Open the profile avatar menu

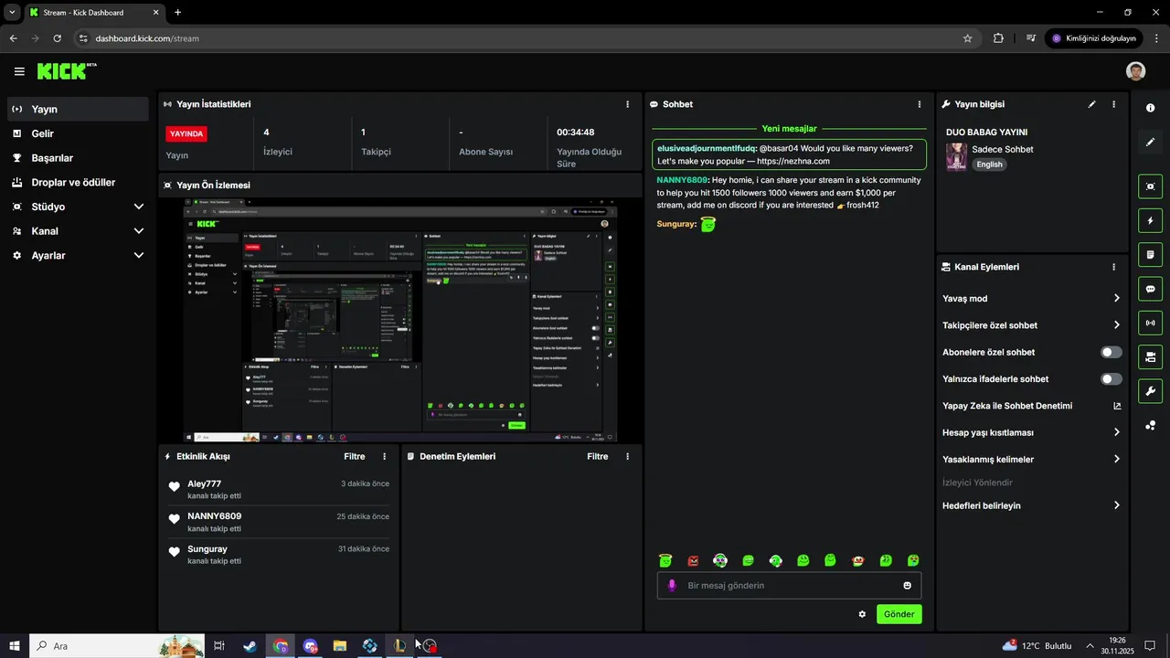pos(1135,71)
